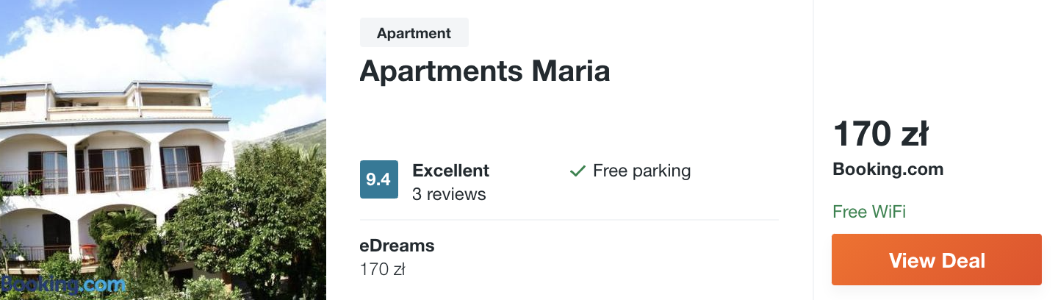Click the 9.4 rating score badge
The width and height of the screenshot is (1058, 300).
[x=378, y=179]
